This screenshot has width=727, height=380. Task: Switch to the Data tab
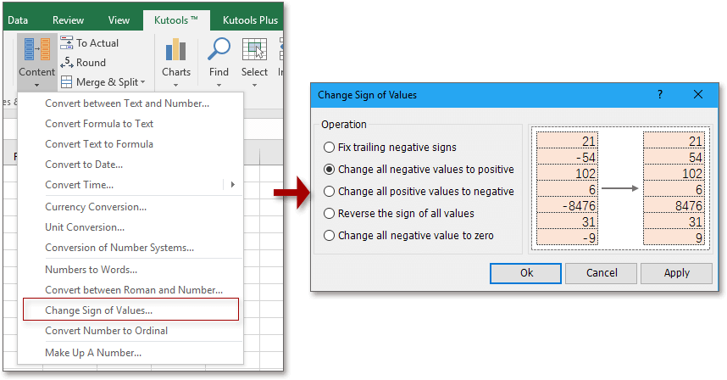pos(18,20)
